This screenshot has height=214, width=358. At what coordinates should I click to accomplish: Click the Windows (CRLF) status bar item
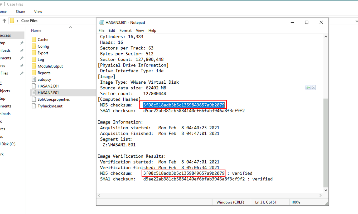(231, 202)
